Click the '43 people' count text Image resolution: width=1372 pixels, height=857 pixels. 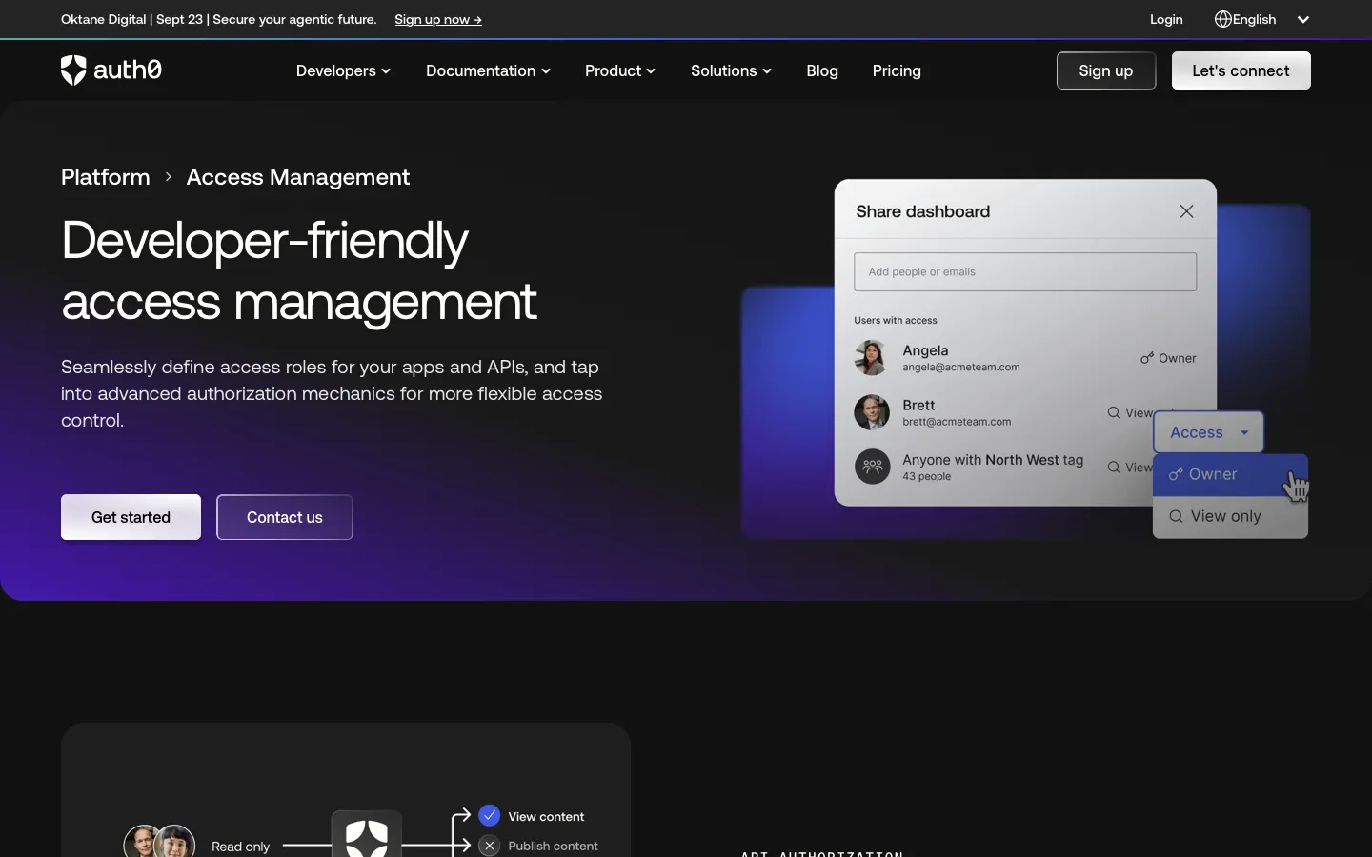click(x=926, y=476)
